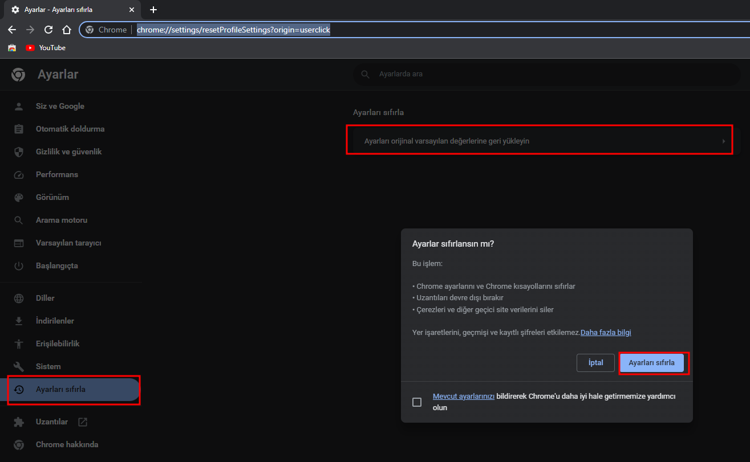Select Erişilebilirlik in the sidebar
Image resolution: width=750 pixels, height=462 pixels.
point(58,344)
